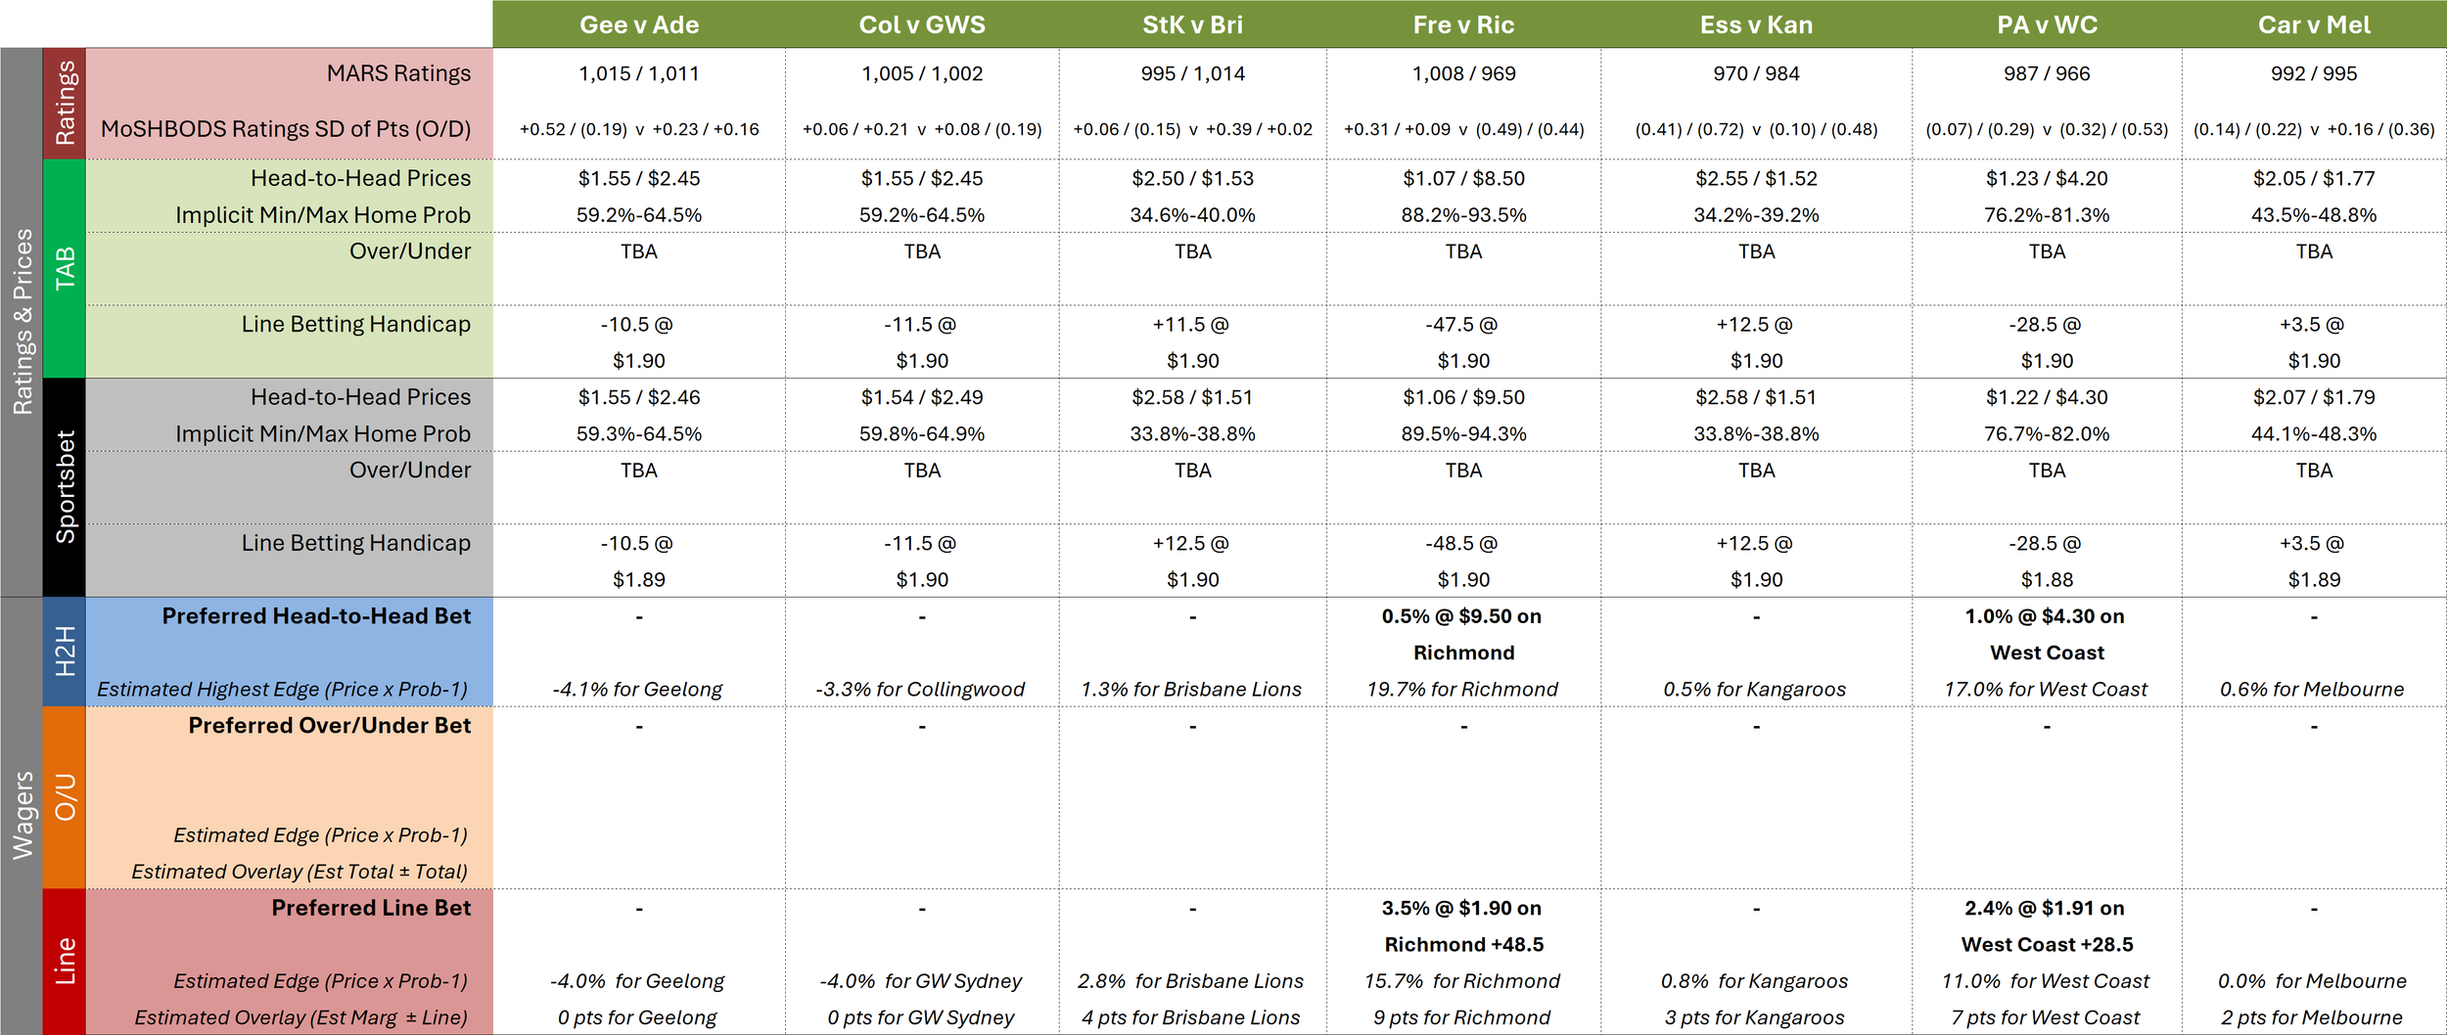Click MARS rating cell '987 / 966'
The height and width of the screenshot is (1035, 2447).
click(x=2047, y=73)
